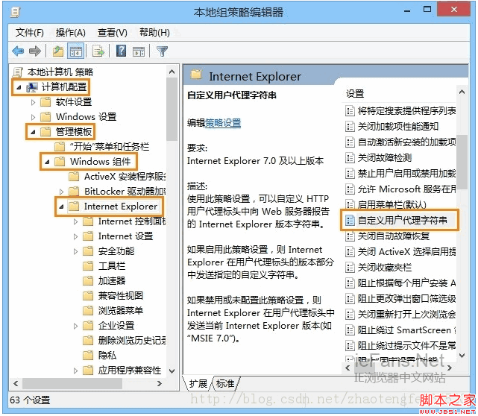This screenshot has width=478, height=416.
Task: Expand the 安全功能 tree node
Action: pyautogui.click(x=75, y=251)
